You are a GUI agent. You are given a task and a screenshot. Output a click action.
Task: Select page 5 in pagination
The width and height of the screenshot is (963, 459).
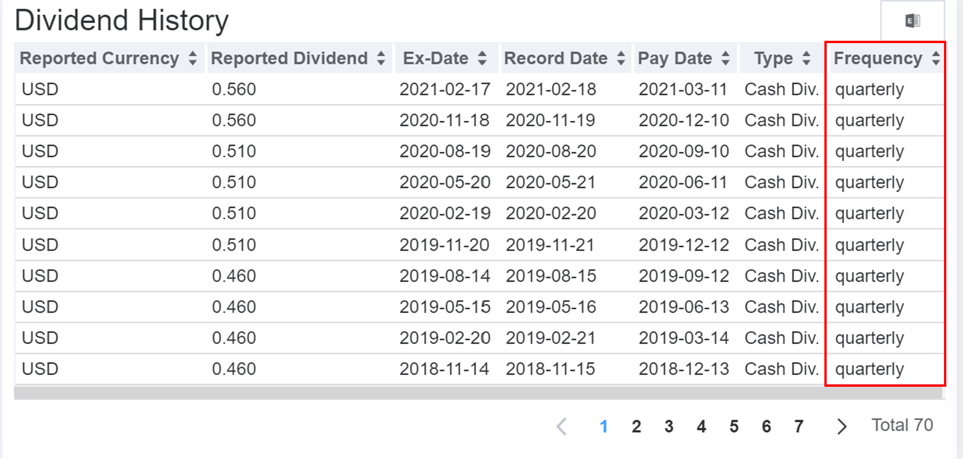click(733, 426)
